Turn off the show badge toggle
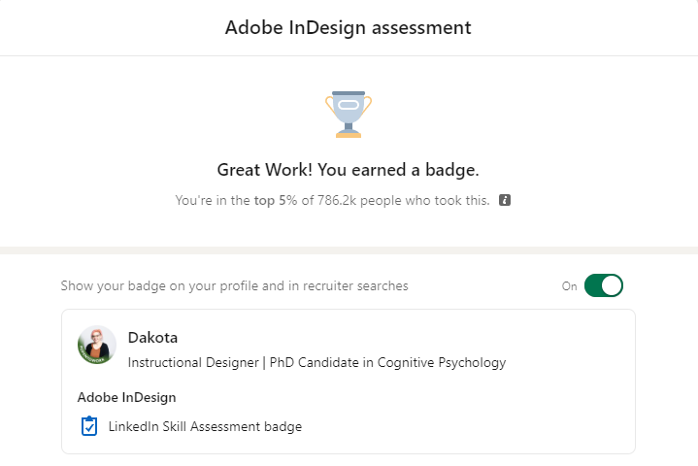 pos(603,286)
